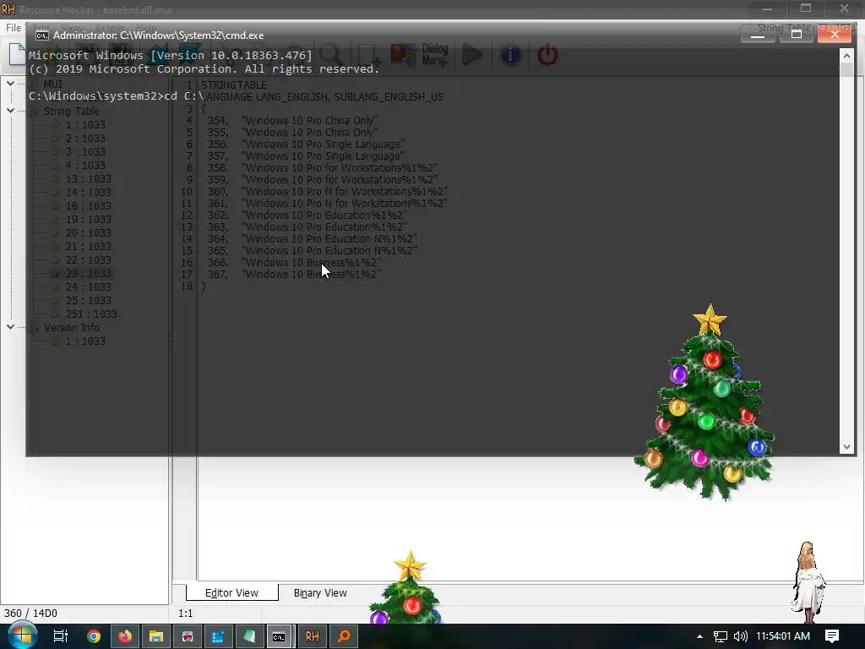Open the File menu in Resource Hacker

tap(14, 27)
